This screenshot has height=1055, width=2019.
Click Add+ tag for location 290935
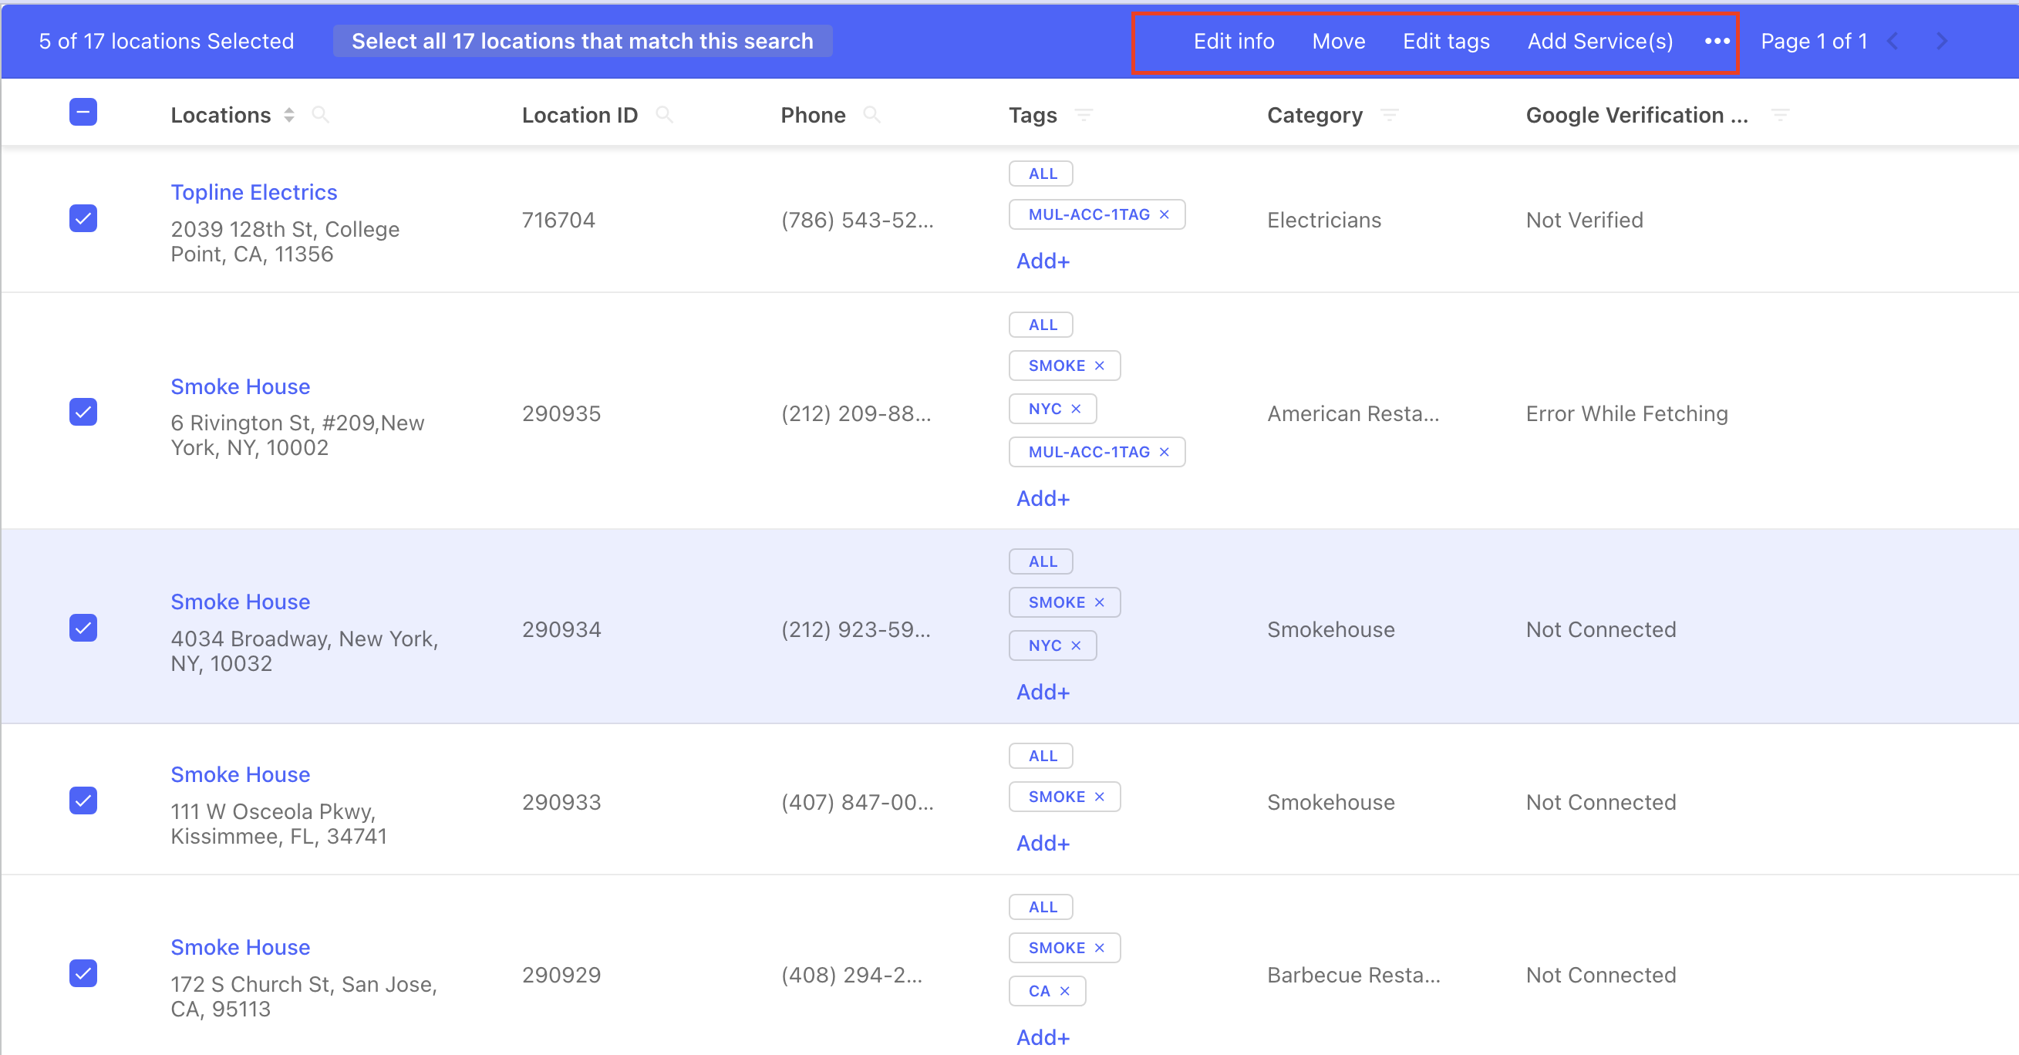coord(1043,498)
